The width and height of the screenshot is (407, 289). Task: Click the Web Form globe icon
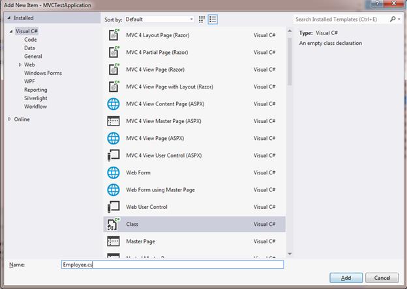(113, 172)
